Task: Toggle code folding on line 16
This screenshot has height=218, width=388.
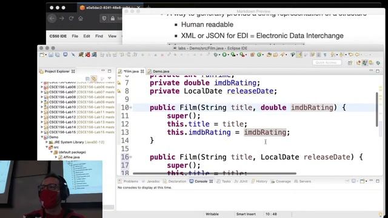Action: click(x=131, y=157)
